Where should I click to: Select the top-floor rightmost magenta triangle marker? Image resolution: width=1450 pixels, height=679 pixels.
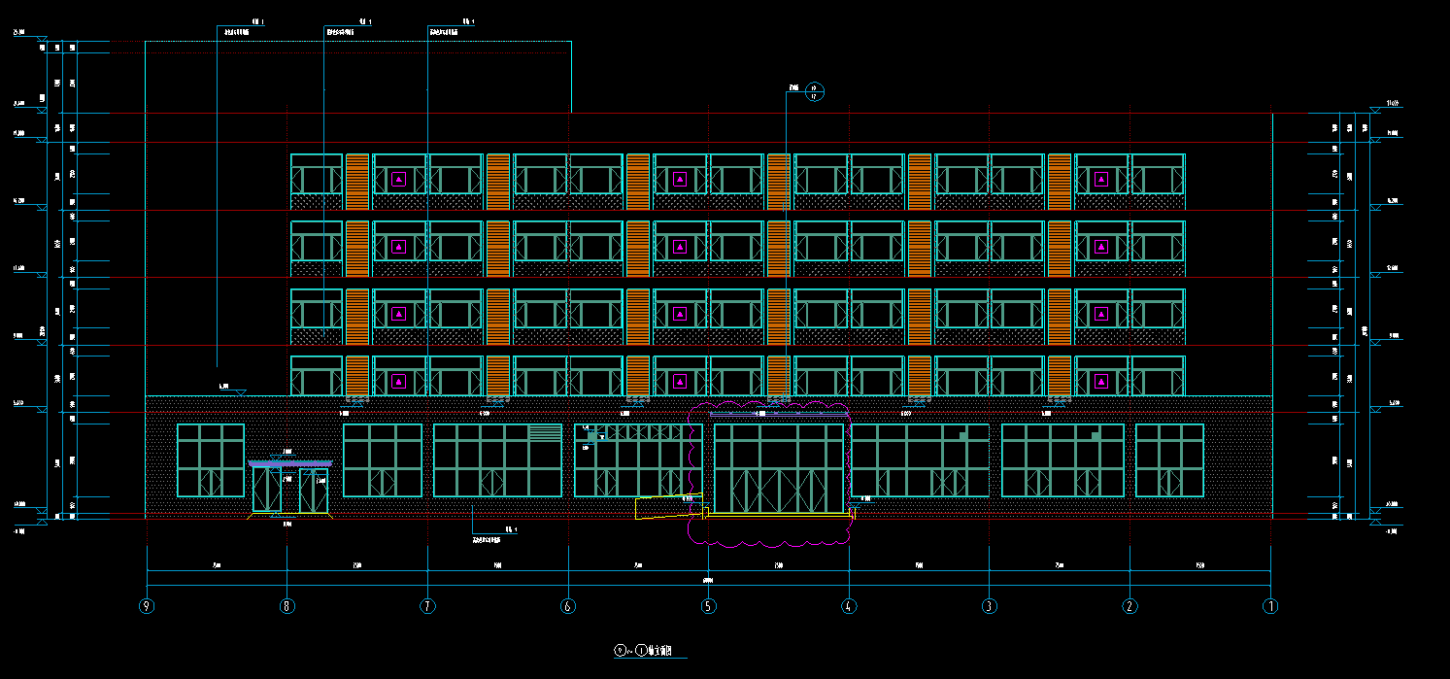1101,179
